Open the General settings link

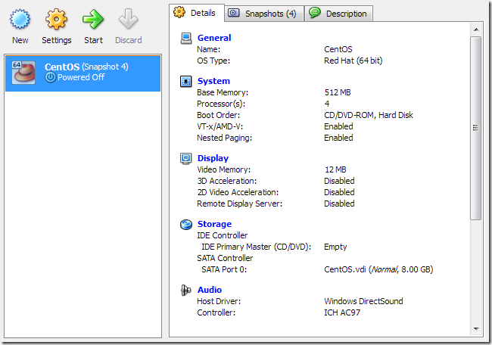214,38
